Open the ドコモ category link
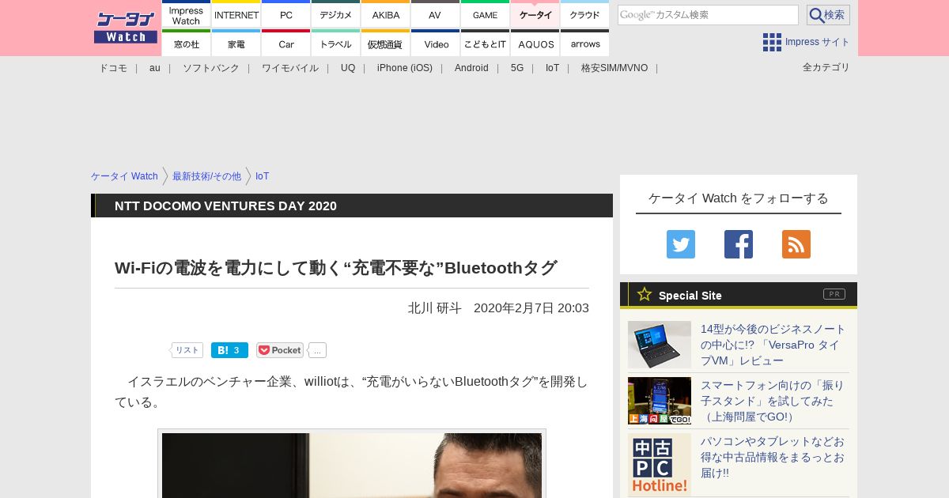 click(113, 68)
